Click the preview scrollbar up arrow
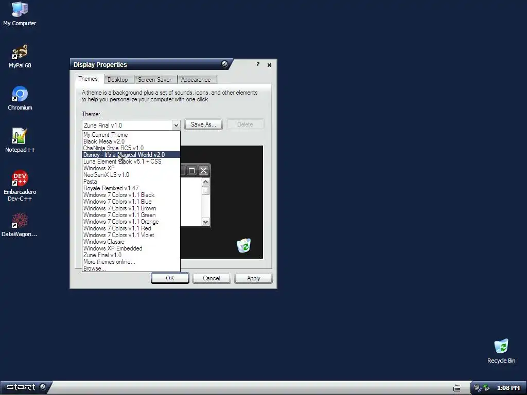 206,182
